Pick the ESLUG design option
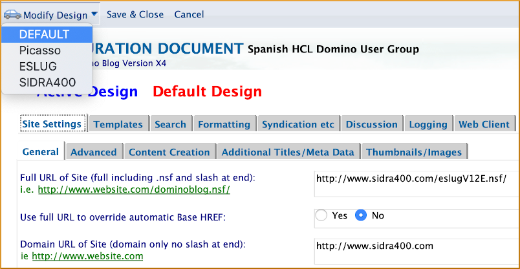520x269 pixels. (x=38, y=66)
